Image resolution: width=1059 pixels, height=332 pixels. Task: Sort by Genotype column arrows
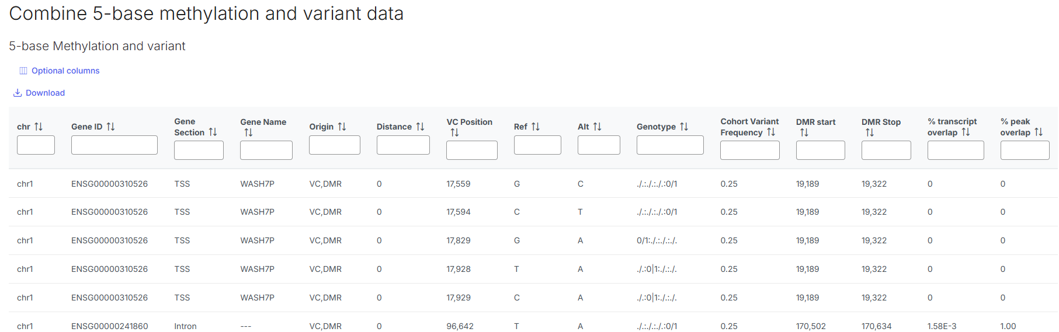point(684,127)
